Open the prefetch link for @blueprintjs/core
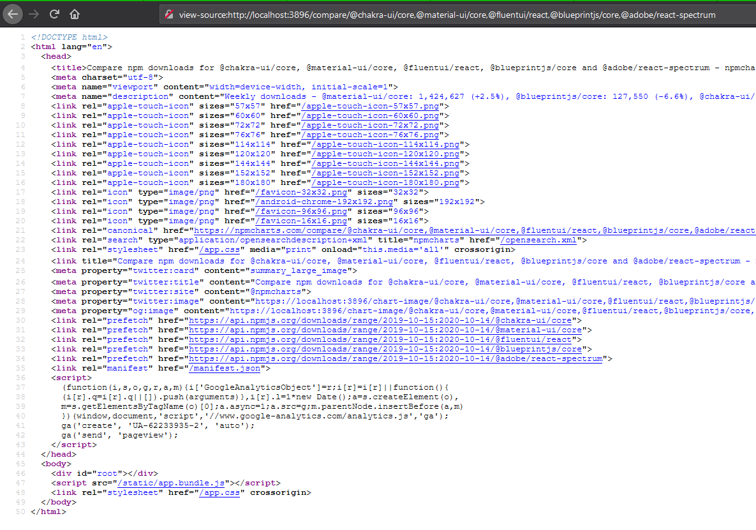 (385, 350)
